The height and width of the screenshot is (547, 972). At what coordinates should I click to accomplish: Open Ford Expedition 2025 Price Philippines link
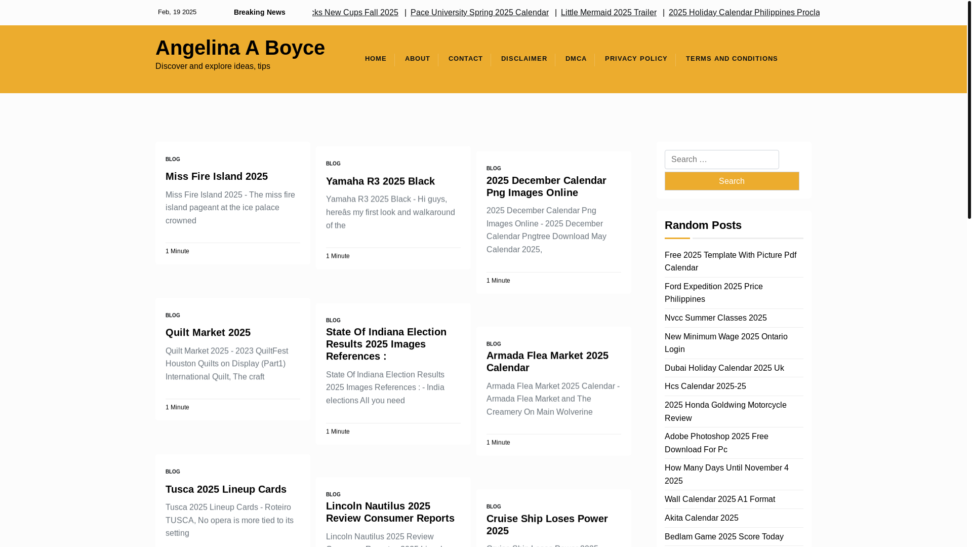click(x=713, y=293)
